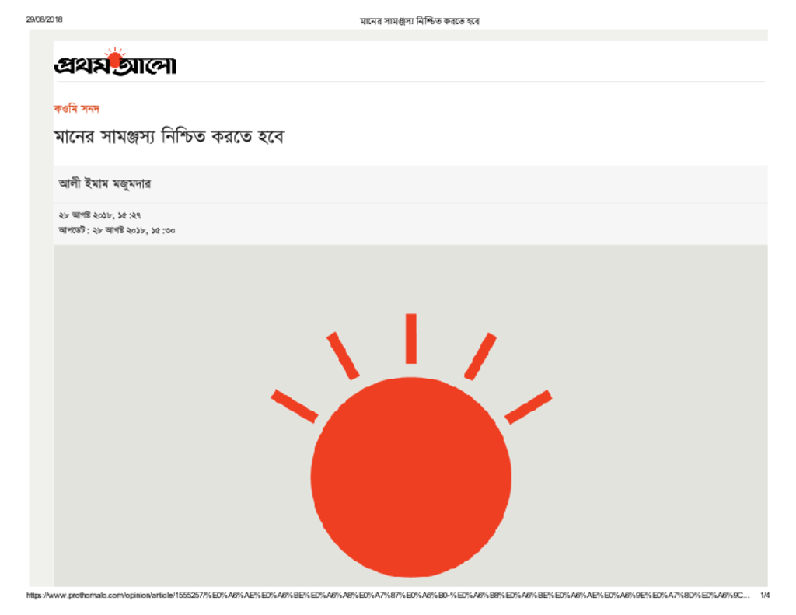Click the word আলো in the logo
The height and width of the screenshot is (615, 796).
coord(145,66)
